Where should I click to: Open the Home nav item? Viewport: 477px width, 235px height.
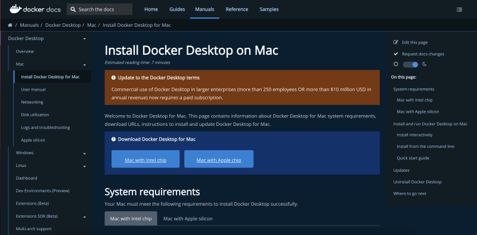point(151,10)
